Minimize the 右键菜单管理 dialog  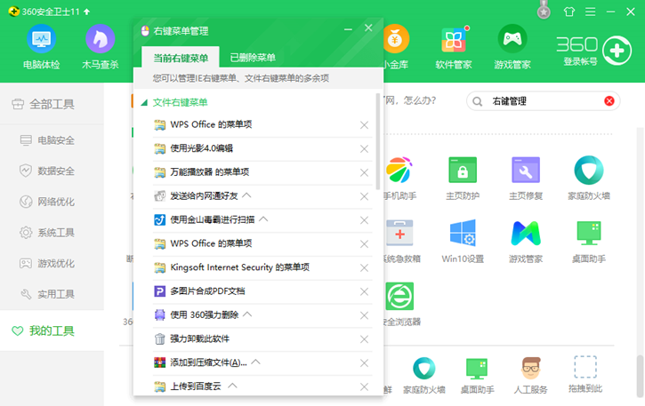pyautogui.click(x=348, y=29)
